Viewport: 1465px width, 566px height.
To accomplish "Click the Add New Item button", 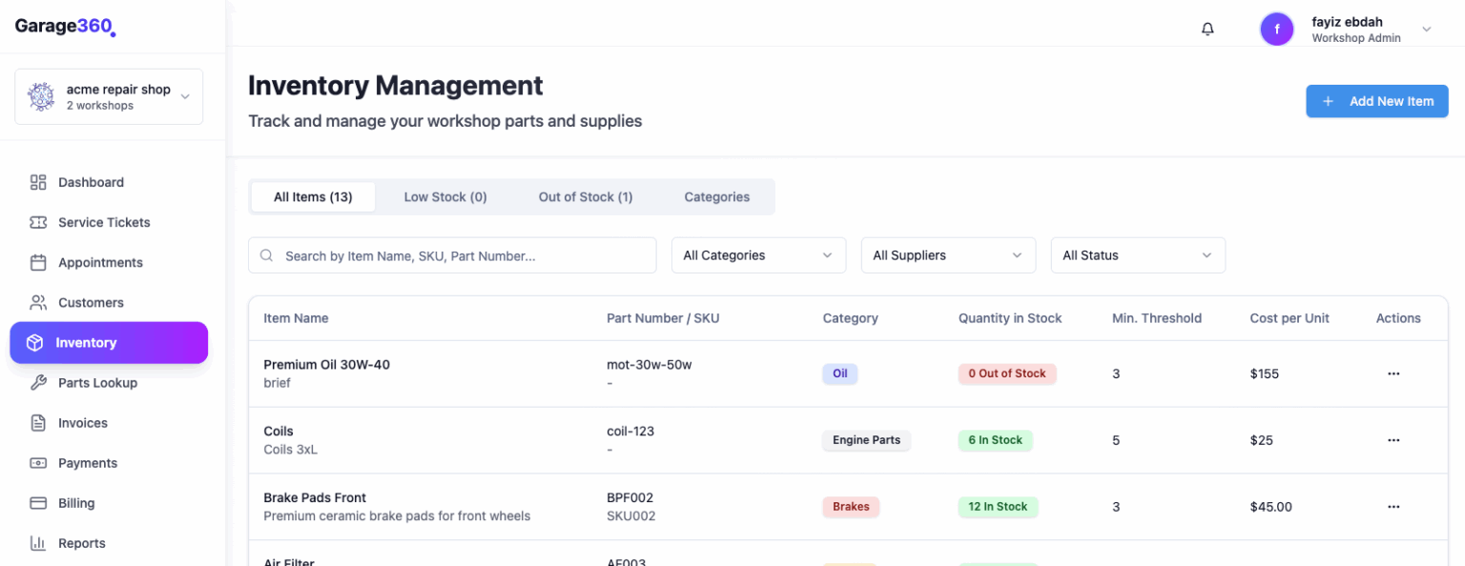I will 1376,101.
